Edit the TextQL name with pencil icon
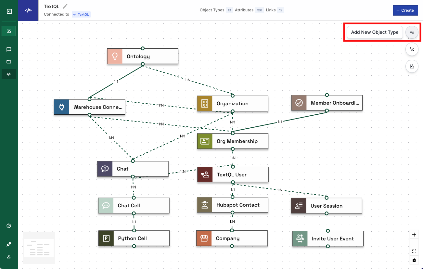The width and height of the screenshot is (423, 269). (x=65, y=6)
